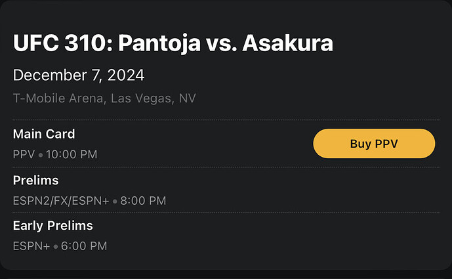Click the Buy PPV button
This screenshot has height=279, width=452.
(374, 144)
